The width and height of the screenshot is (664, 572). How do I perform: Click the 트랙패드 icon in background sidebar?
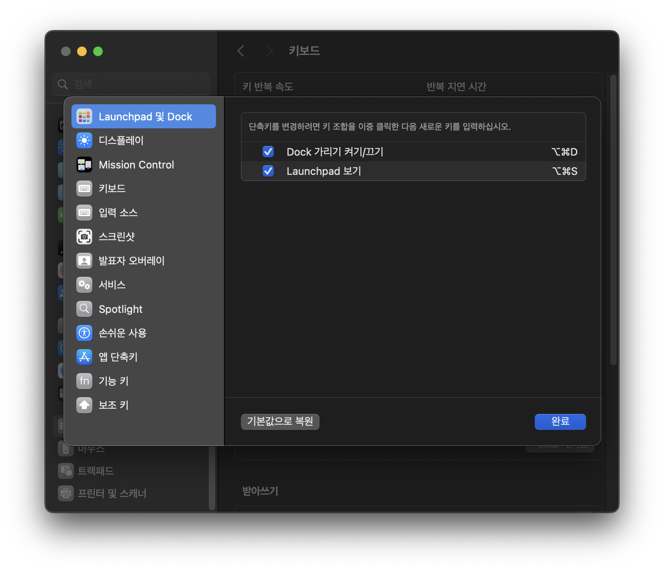[66, 471]
